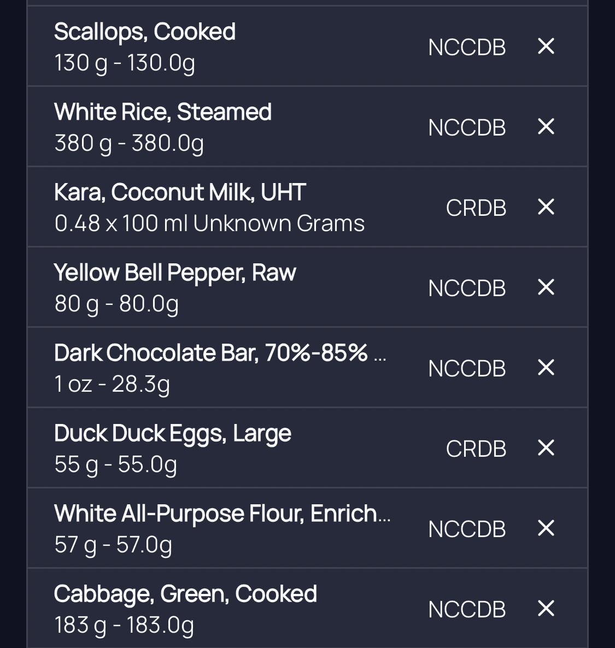Open Dark Chocolate Bar 70%-85% item
The width and height of the screenshot is (615, 648).
coord(307,367)
